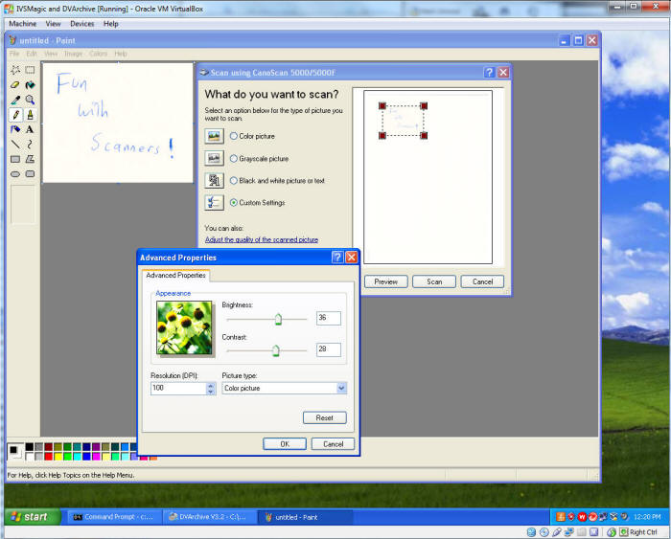Open the VirtualBox Devices menu
Screen dimensions: 671x539
82,24
